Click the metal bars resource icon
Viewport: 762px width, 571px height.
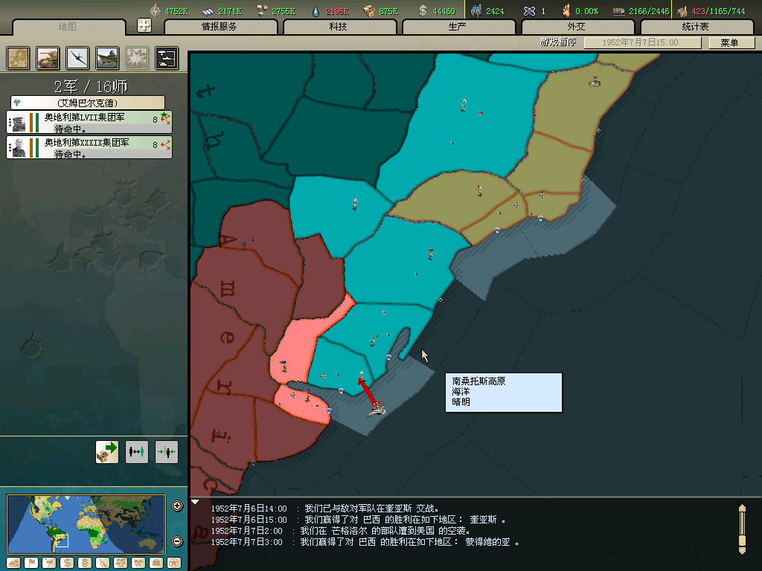click(208, 10)
